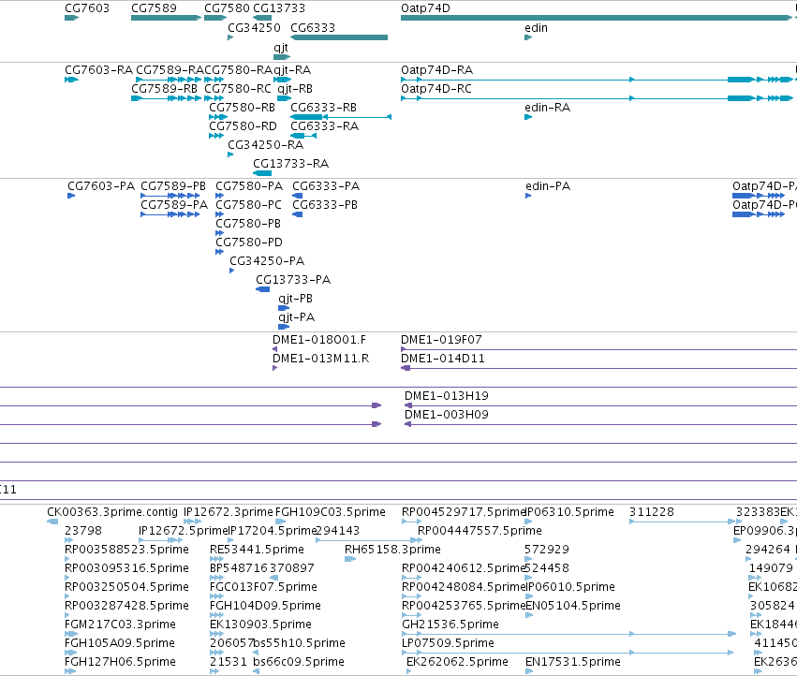Screen dimensions: 797x676
Task: Select transcript CG7580-RB
Action: (x=242, y=108)
